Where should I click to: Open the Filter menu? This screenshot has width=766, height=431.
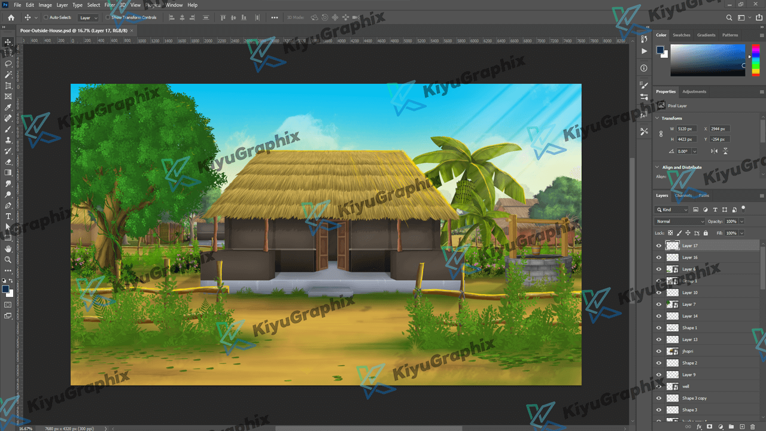[110, 5]
